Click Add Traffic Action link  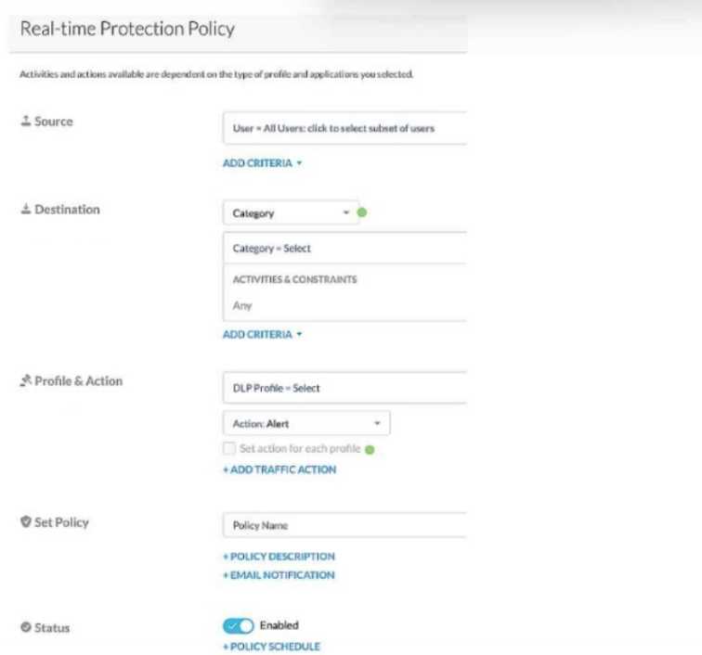[279, 469]
